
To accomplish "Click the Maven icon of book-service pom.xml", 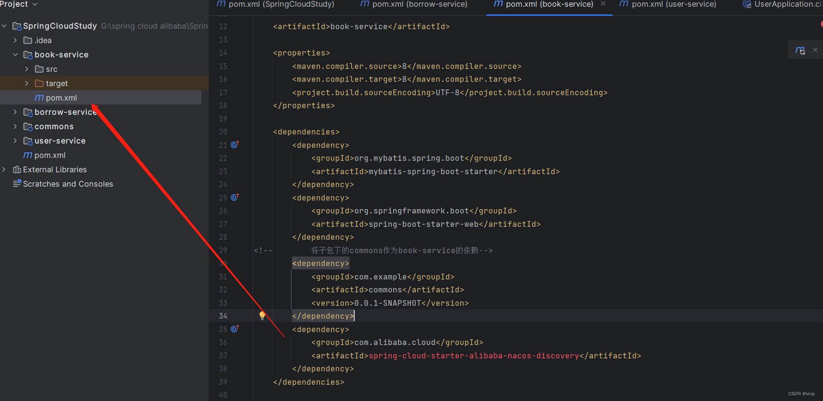I will [39, 98].
